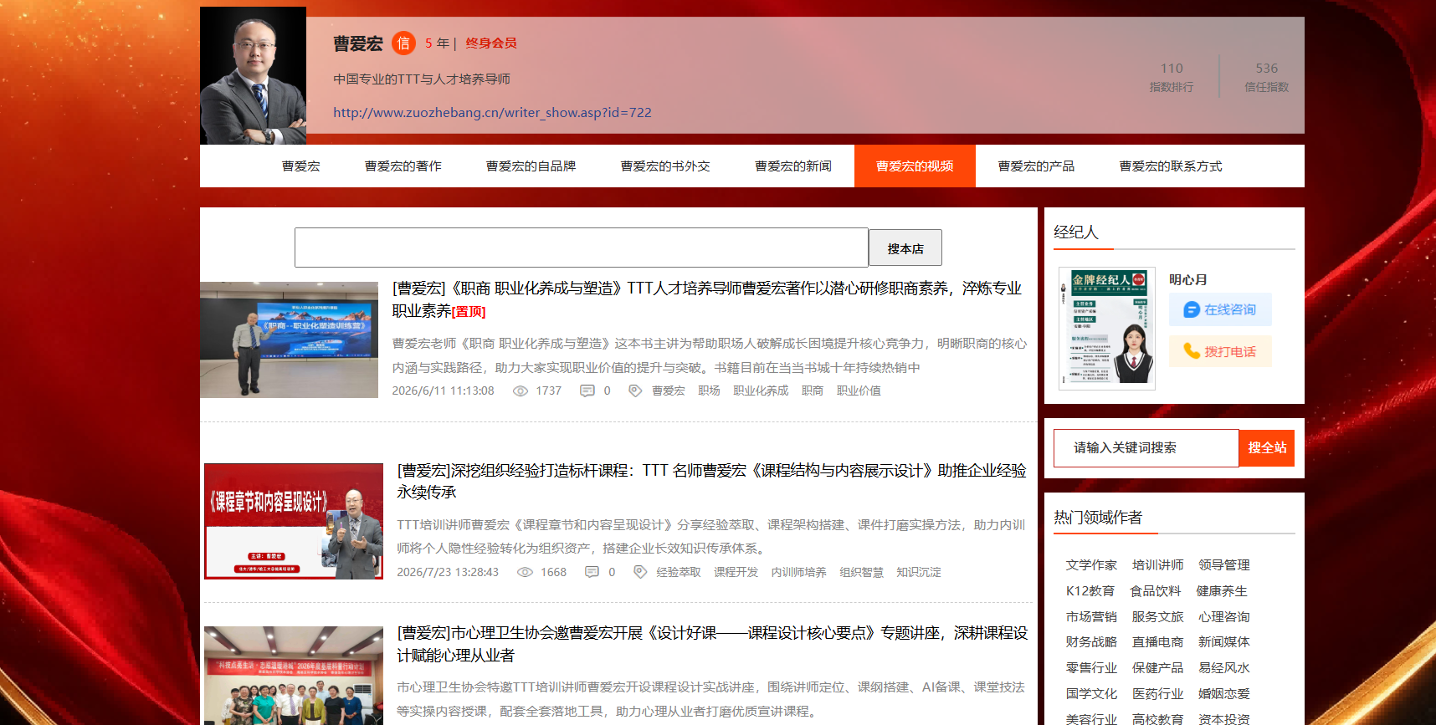This screenshot has height=725, width=1436.
Task: Open 服务文旅 author category
Action: [1157, 617]
